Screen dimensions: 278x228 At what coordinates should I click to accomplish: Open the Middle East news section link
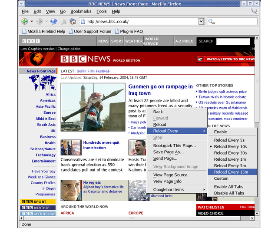(x=46, y=119)
